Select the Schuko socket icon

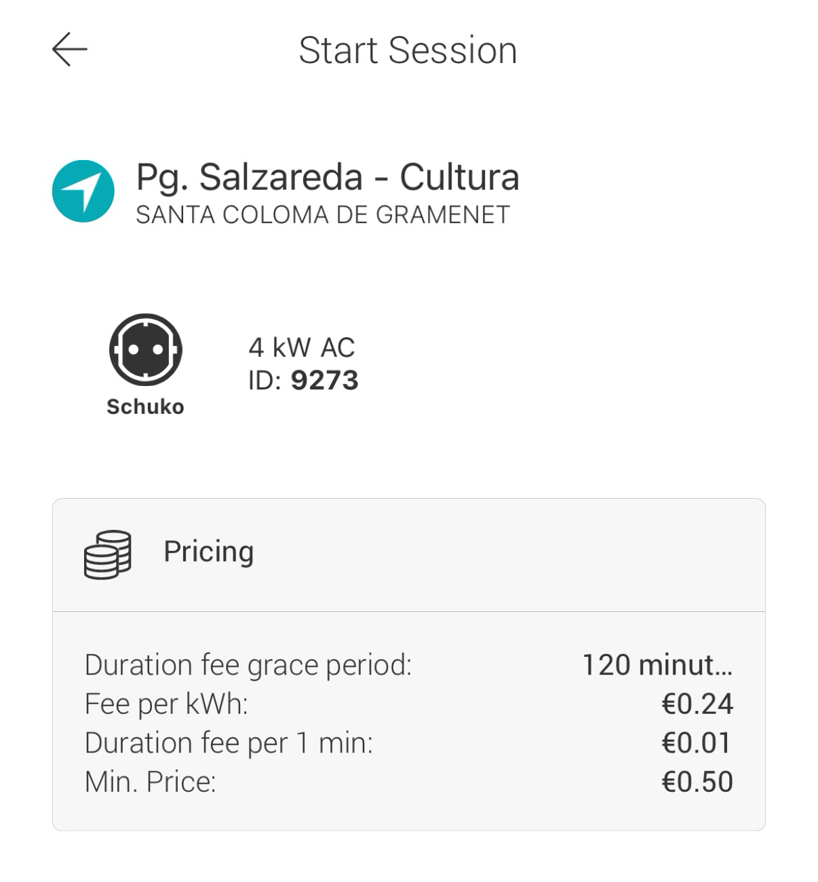(145, 349)
